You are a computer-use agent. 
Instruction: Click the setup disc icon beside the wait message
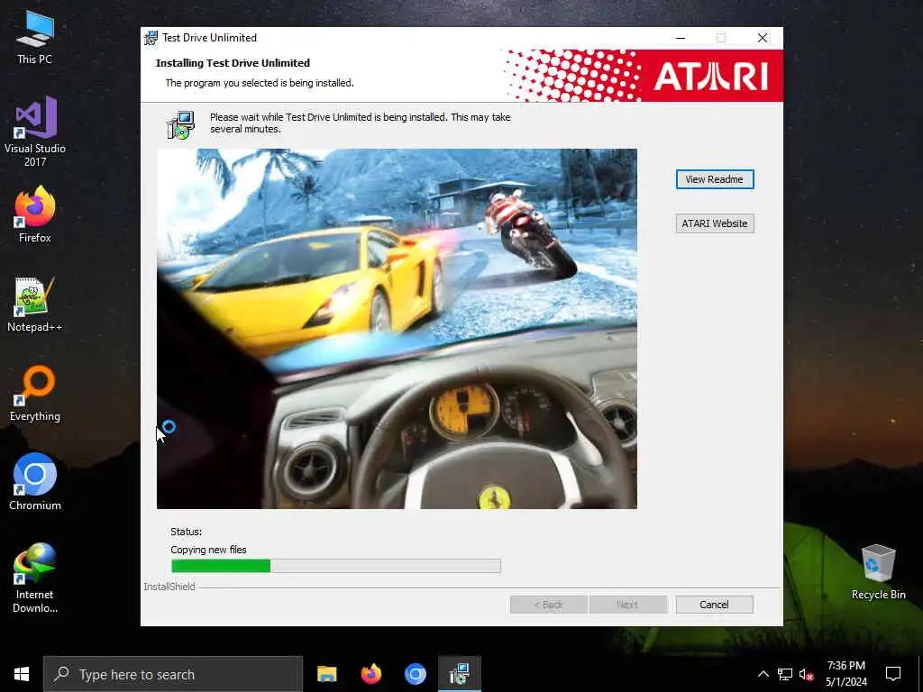point(180,124)
